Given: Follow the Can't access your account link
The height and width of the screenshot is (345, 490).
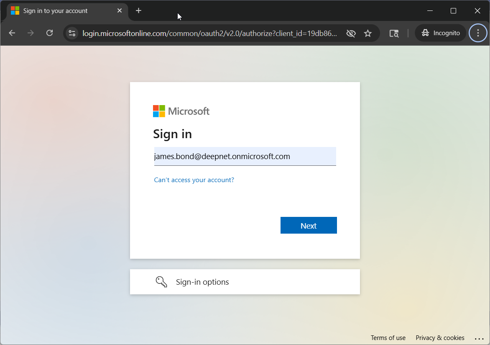Looking at the screenshot, I should [x=194, y=180].
